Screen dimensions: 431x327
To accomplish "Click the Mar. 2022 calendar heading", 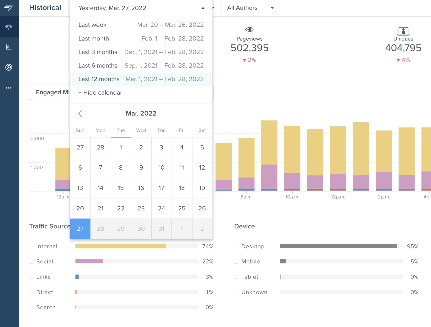I will pyautogui.click(x=141, y=113).
